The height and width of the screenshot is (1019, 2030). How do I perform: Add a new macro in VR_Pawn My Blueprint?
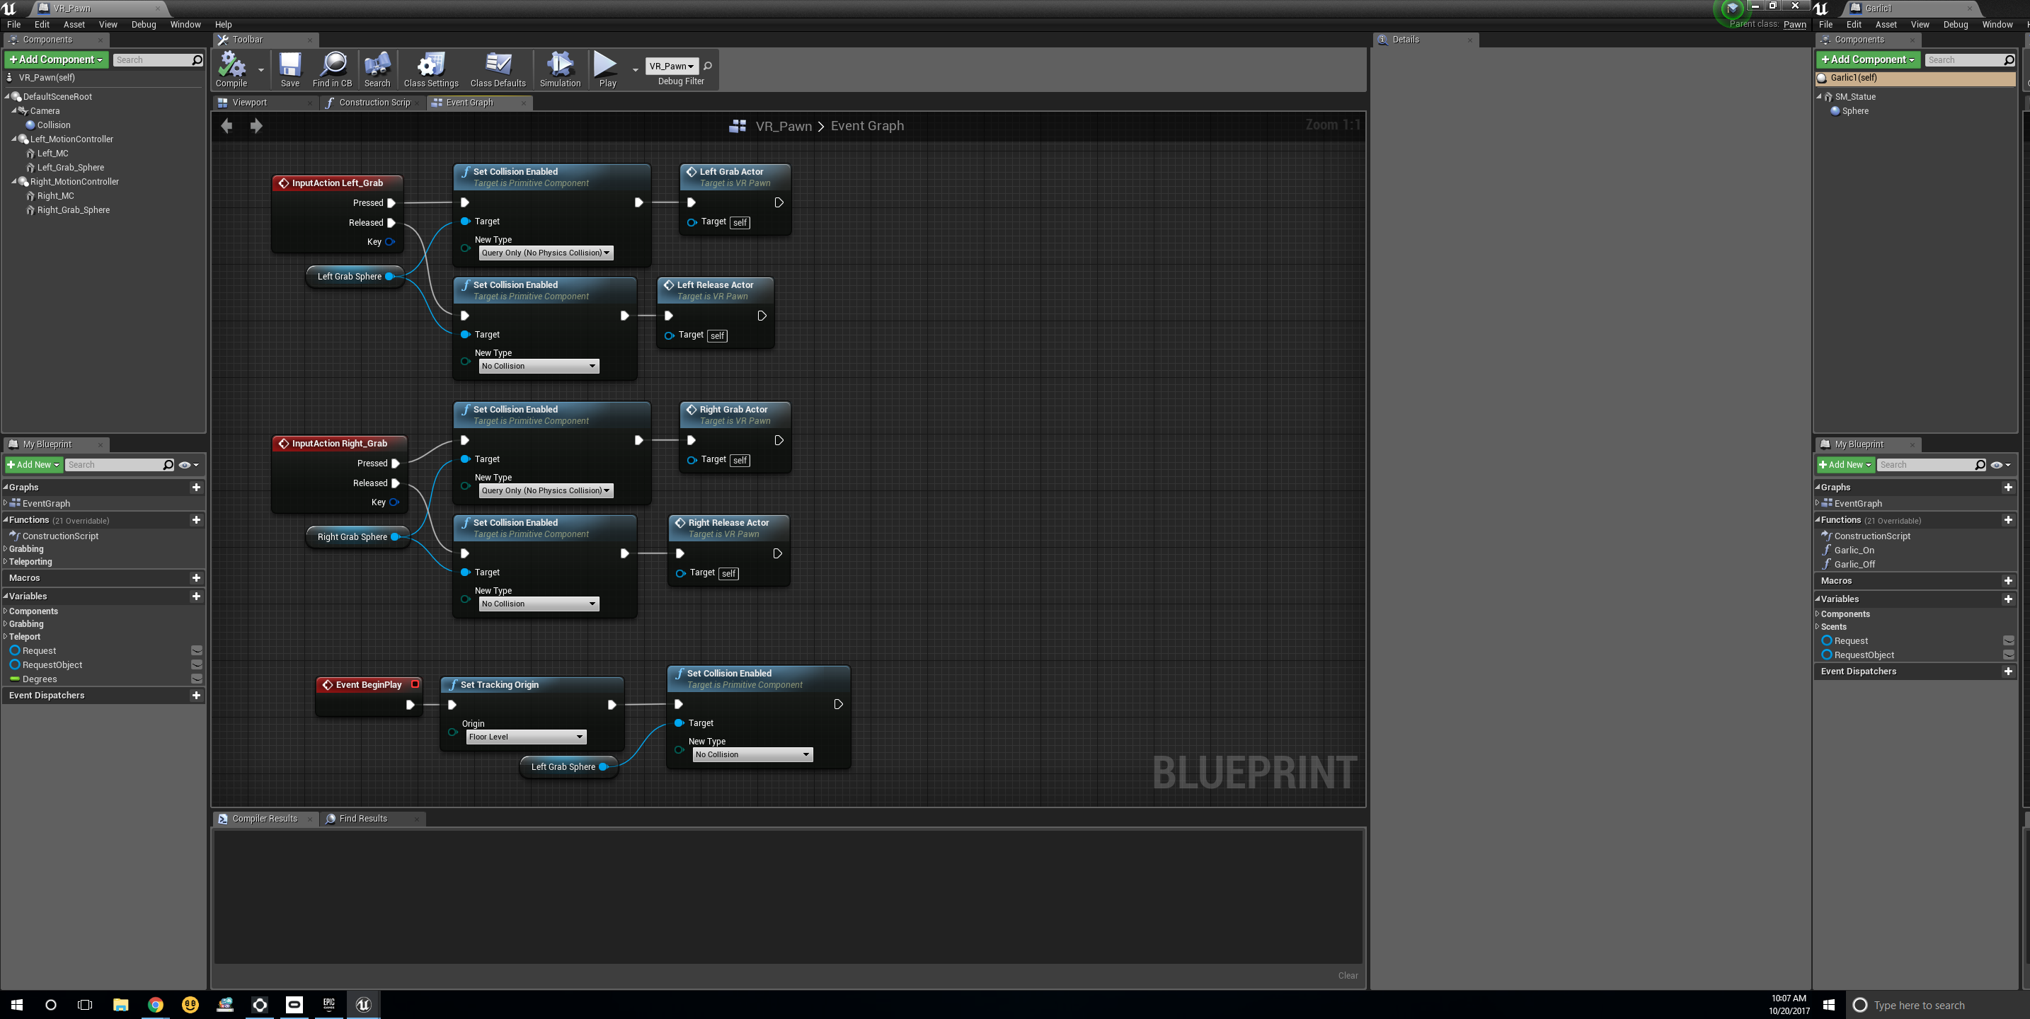pos(196,577)
